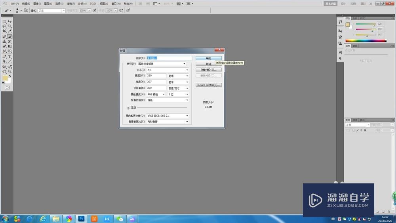The height and width of the screenshot is (223, 396).
Task: Click the 确定 (OK) button
Action: [209, 58]
